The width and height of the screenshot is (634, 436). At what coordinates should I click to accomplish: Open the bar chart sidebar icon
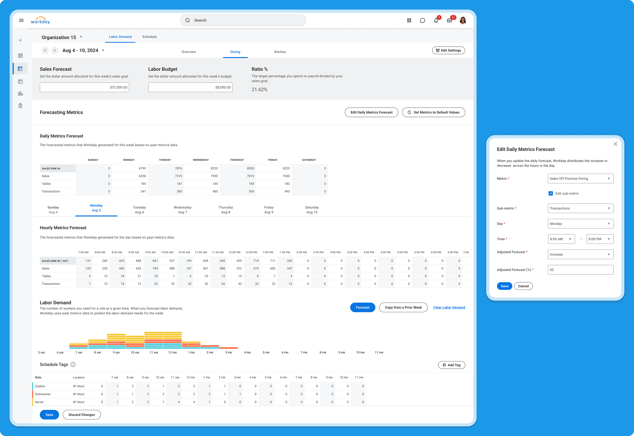click(20, 94)
